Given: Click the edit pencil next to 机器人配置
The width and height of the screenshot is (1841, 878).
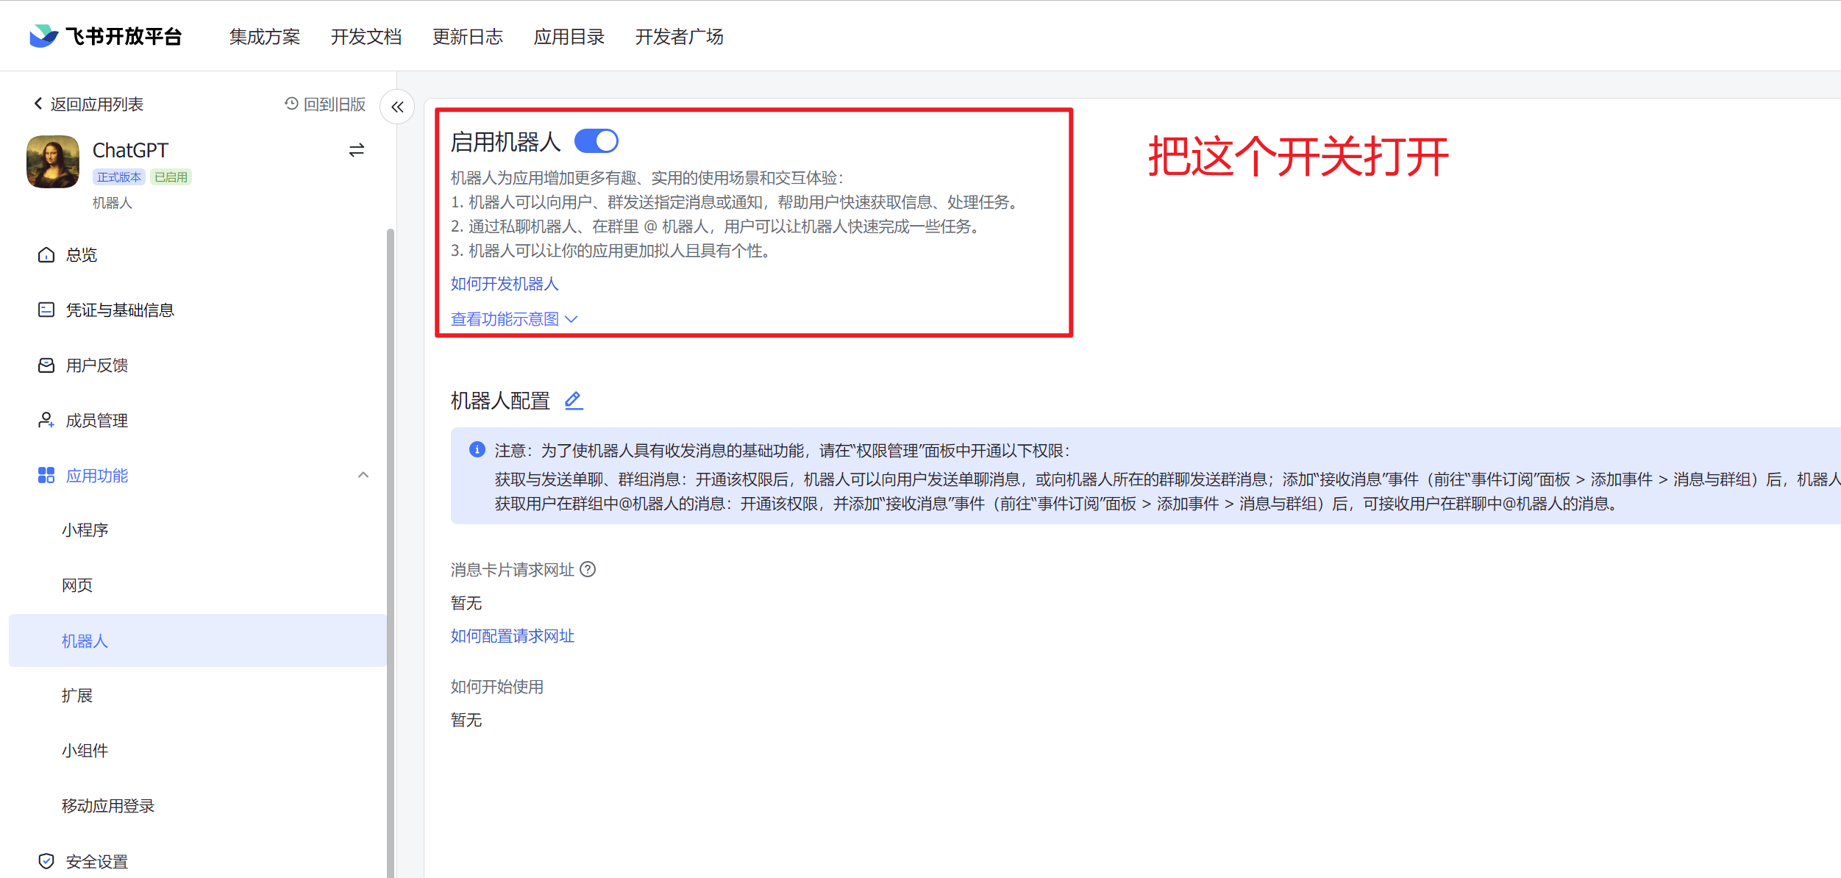Looking at the screenshot, I should tap(574, 401).
